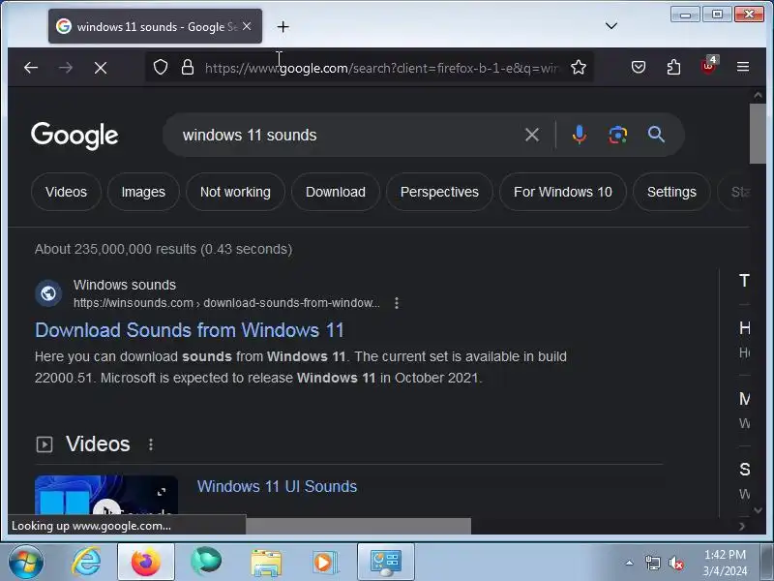This screenshot has height=581, width=774.
Task: Open Windows Media Player from taskbar
Action: [325, 563]
